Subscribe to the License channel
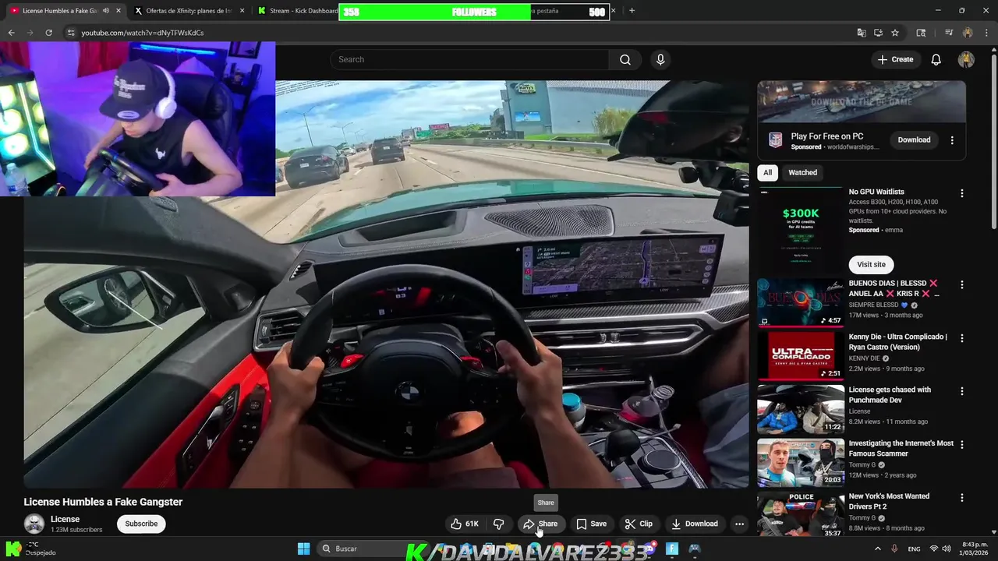The height and width of the screenshot is (561, 998). click(x=141, y=524)
